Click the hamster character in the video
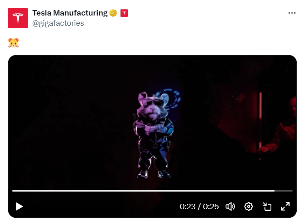Viewport: 302px width, 223px height. (x=153, y=135)
